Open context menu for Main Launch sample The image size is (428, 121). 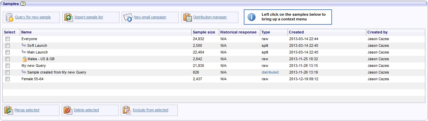point(37,52)
